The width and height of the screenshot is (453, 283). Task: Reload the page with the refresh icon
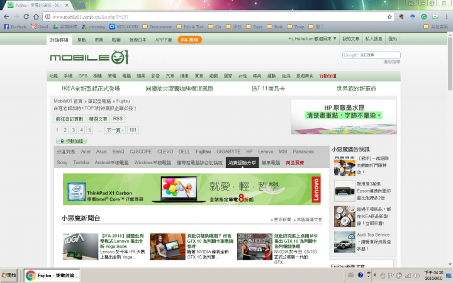[x=26, y=17]
